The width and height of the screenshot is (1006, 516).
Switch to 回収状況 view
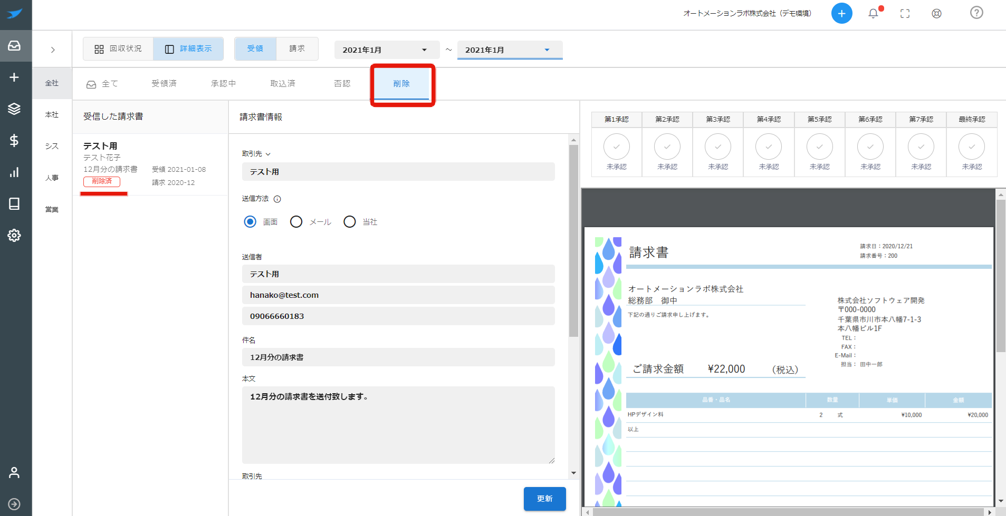pos(118,49)
